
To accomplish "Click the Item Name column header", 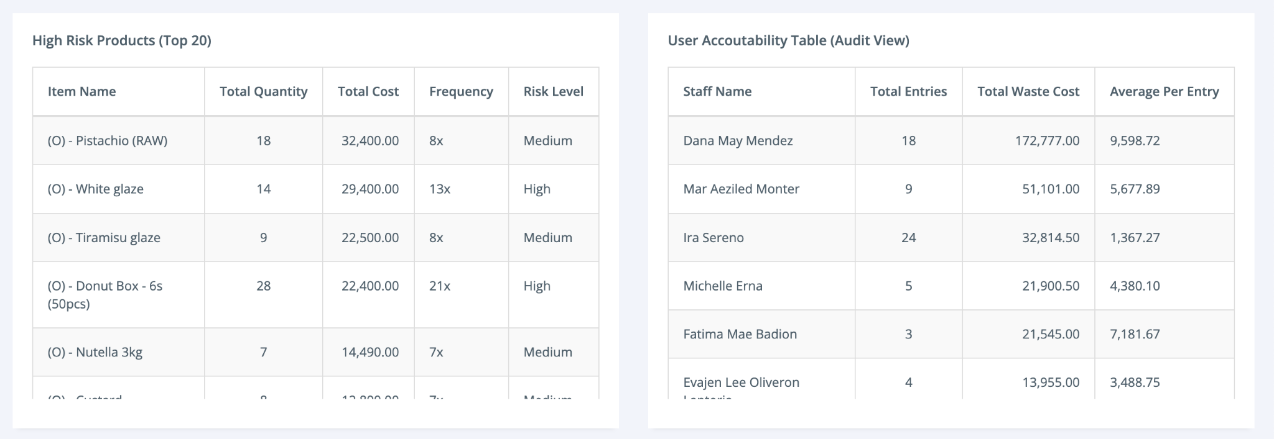I will [x=81, y=91].
